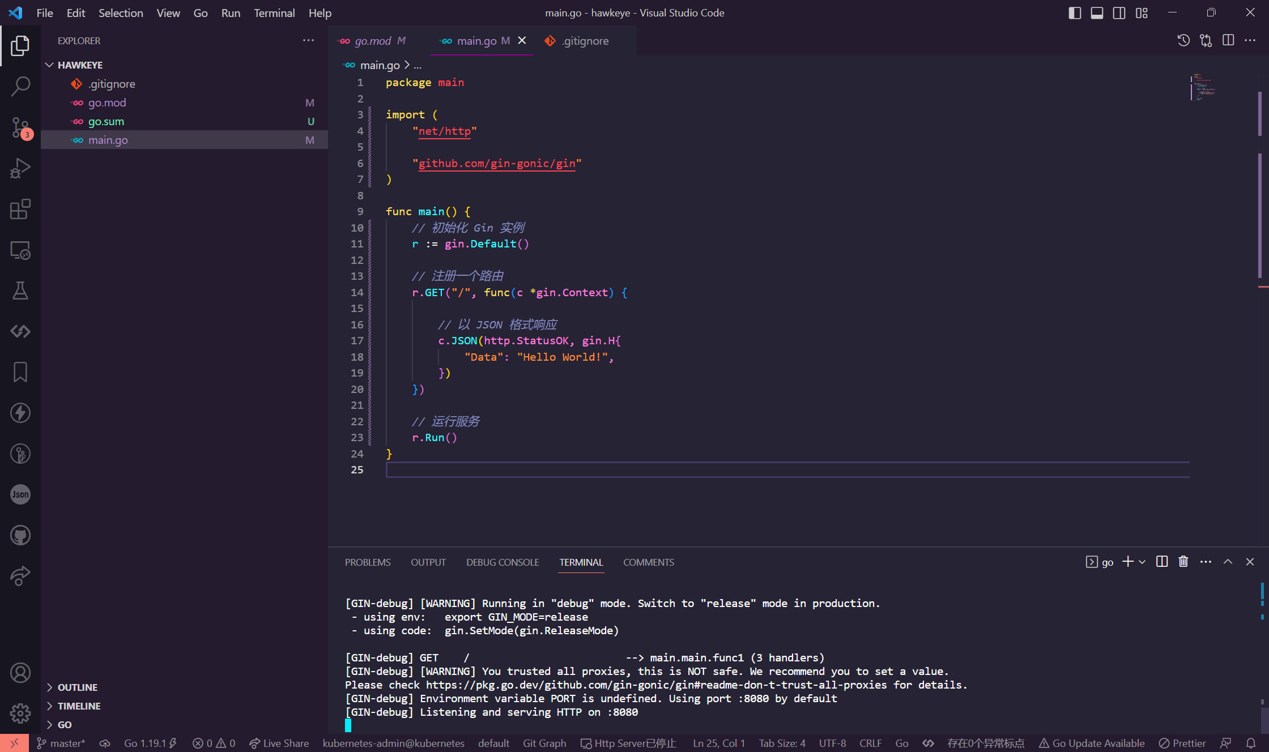The width and height of the screenshot is (1269, 752).
Task: Switch to the PROBLEMS panel tab
Action: tap(368, 562)
